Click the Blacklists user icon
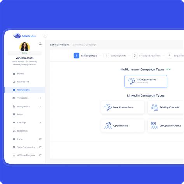Screen dimensions: 184x184 coord(14,131)
